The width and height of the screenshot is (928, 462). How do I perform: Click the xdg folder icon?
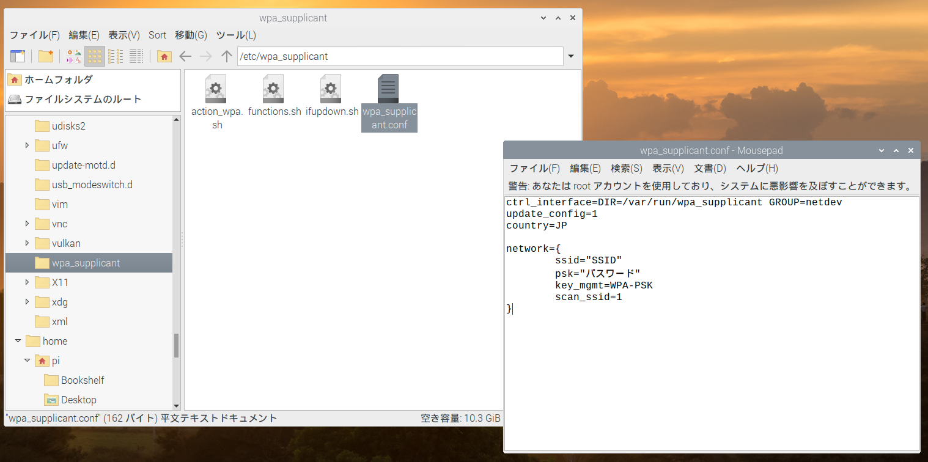tap(42, 302)
